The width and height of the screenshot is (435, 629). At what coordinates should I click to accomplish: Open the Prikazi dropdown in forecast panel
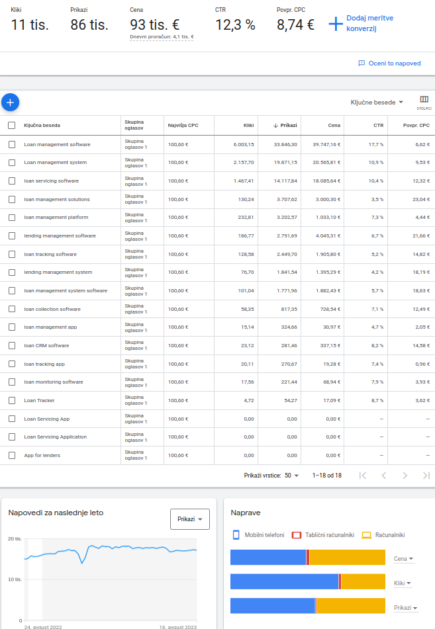[x=190, y=519]
